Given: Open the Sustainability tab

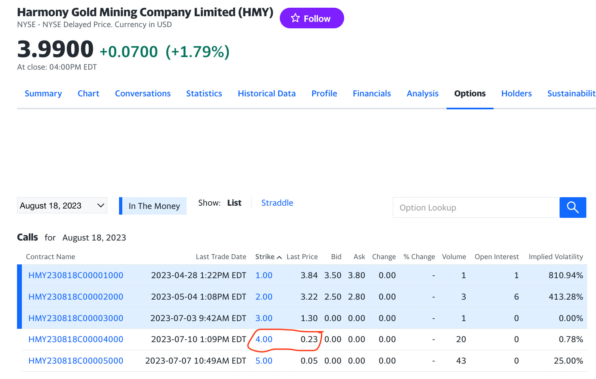Looking at the screenshot, I should coord(571,94).
